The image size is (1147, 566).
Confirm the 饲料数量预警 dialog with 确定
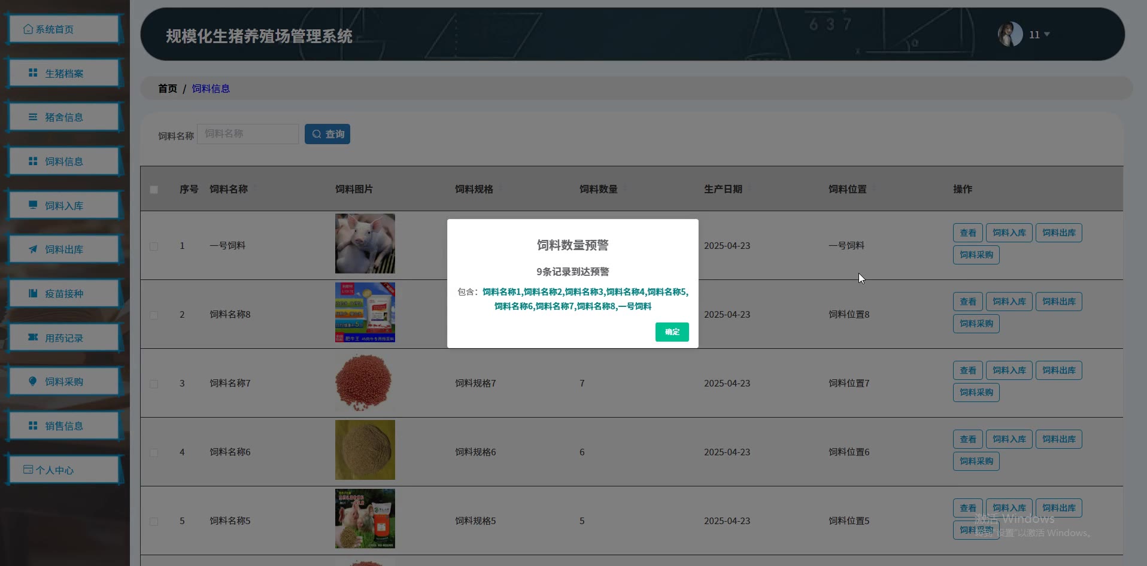(672, 332)
